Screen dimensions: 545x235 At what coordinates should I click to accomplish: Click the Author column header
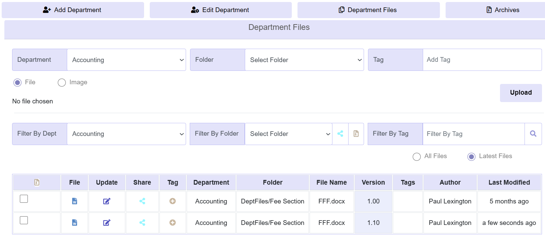pyautogui.click(x=450, y=182)
